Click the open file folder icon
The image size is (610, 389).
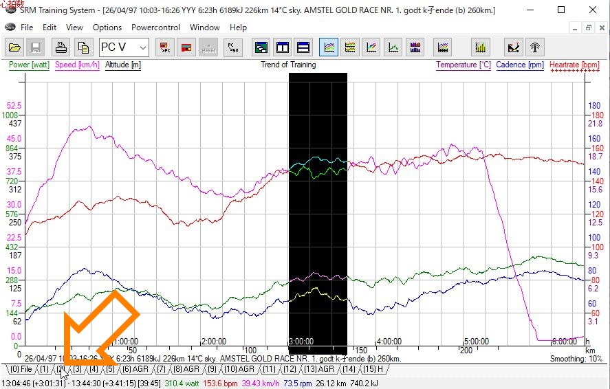pyautogui.click(x=15, y=47)
